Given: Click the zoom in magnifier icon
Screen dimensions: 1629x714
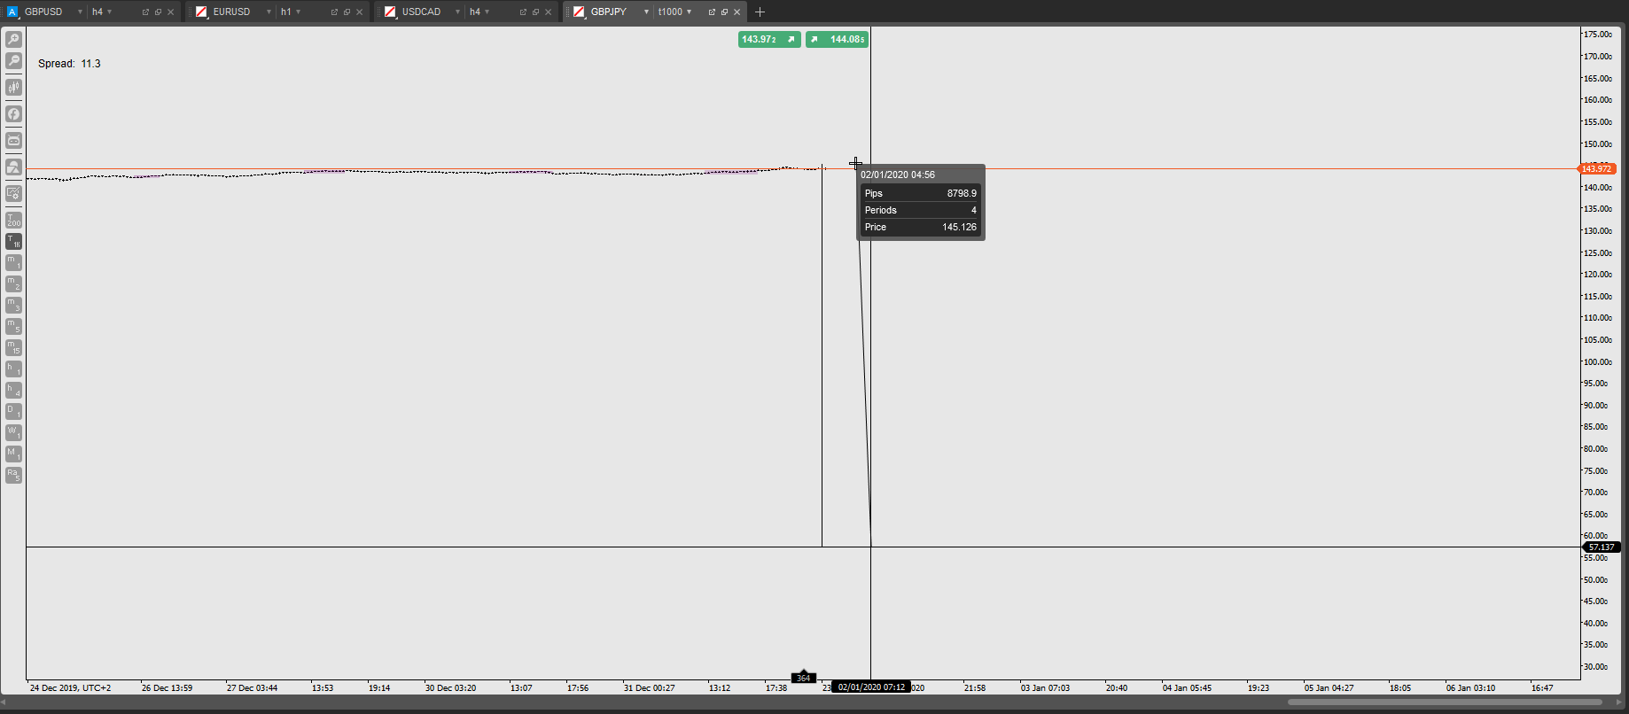Looking at the screenshot, I should [x=13, y=39].
